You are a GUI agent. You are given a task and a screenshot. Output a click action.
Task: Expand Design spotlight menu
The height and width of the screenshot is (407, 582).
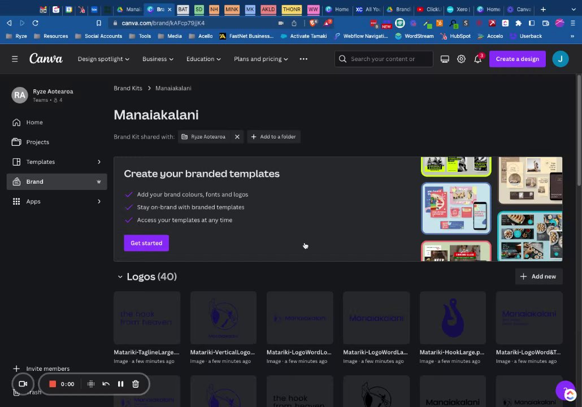point(103,59)
